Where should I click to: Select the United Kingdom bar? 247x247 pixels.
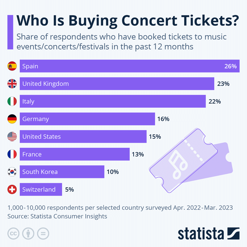point(117,84)
